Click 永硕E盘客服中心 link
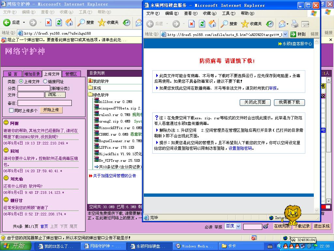Image resolution: width=334 pixels, height=251 pixels. [297, 43]
